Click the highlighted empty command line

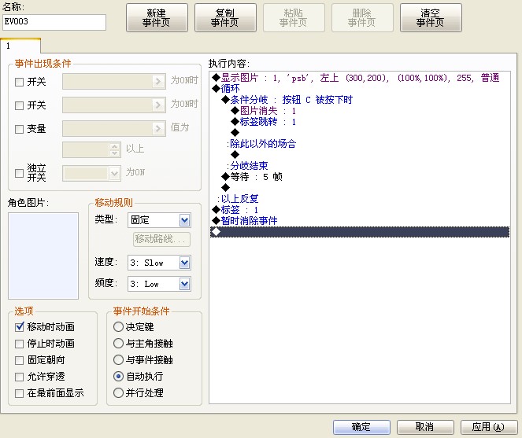[360, 232]
